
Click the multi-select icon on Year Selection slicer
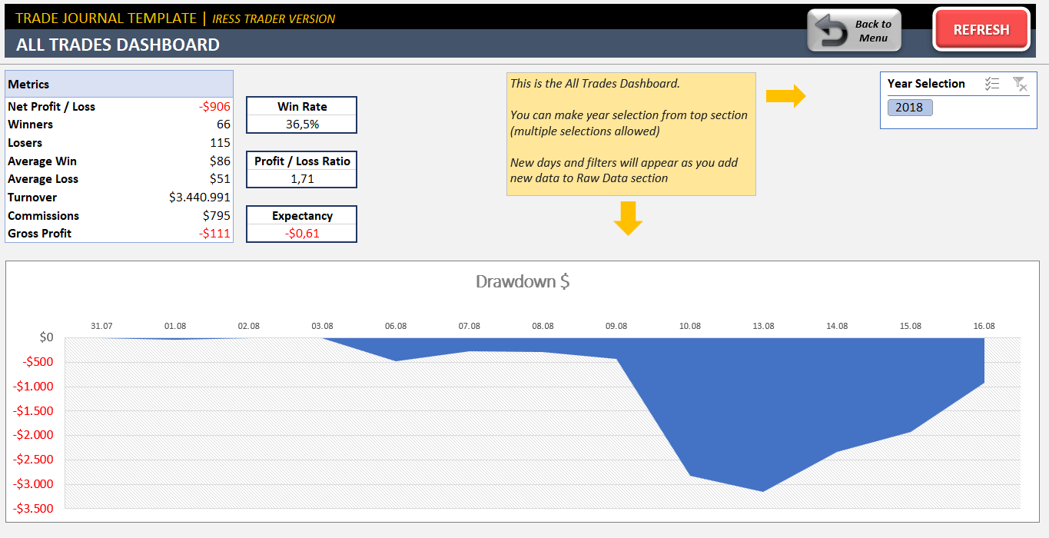click(x=991, y=83)
